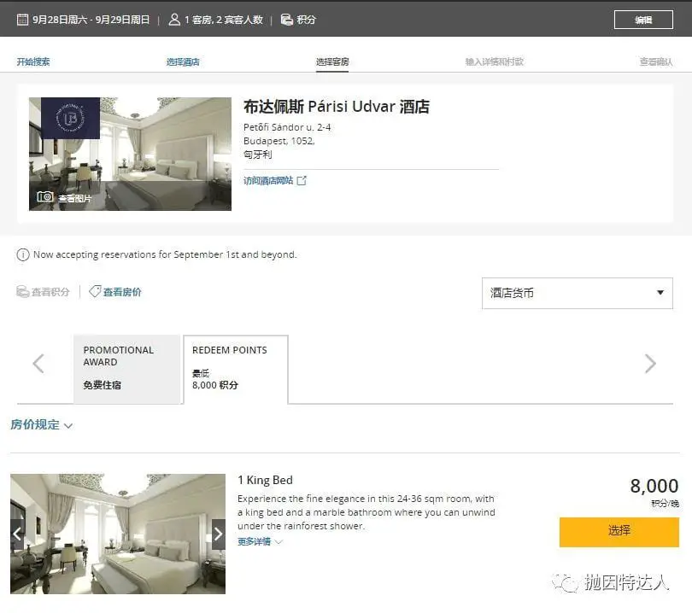Click the left chevron beside rate type cards
This screenshot has height=613, width=692.
pos(38,363)
